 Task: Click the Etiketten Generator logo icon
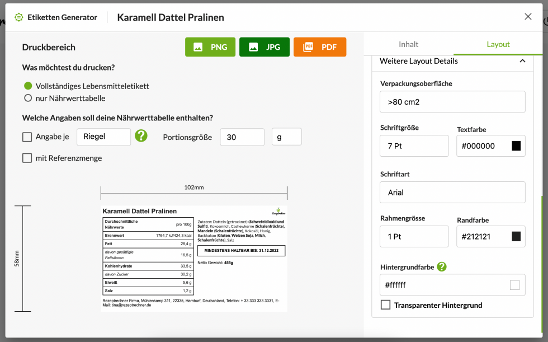(19, 17)
